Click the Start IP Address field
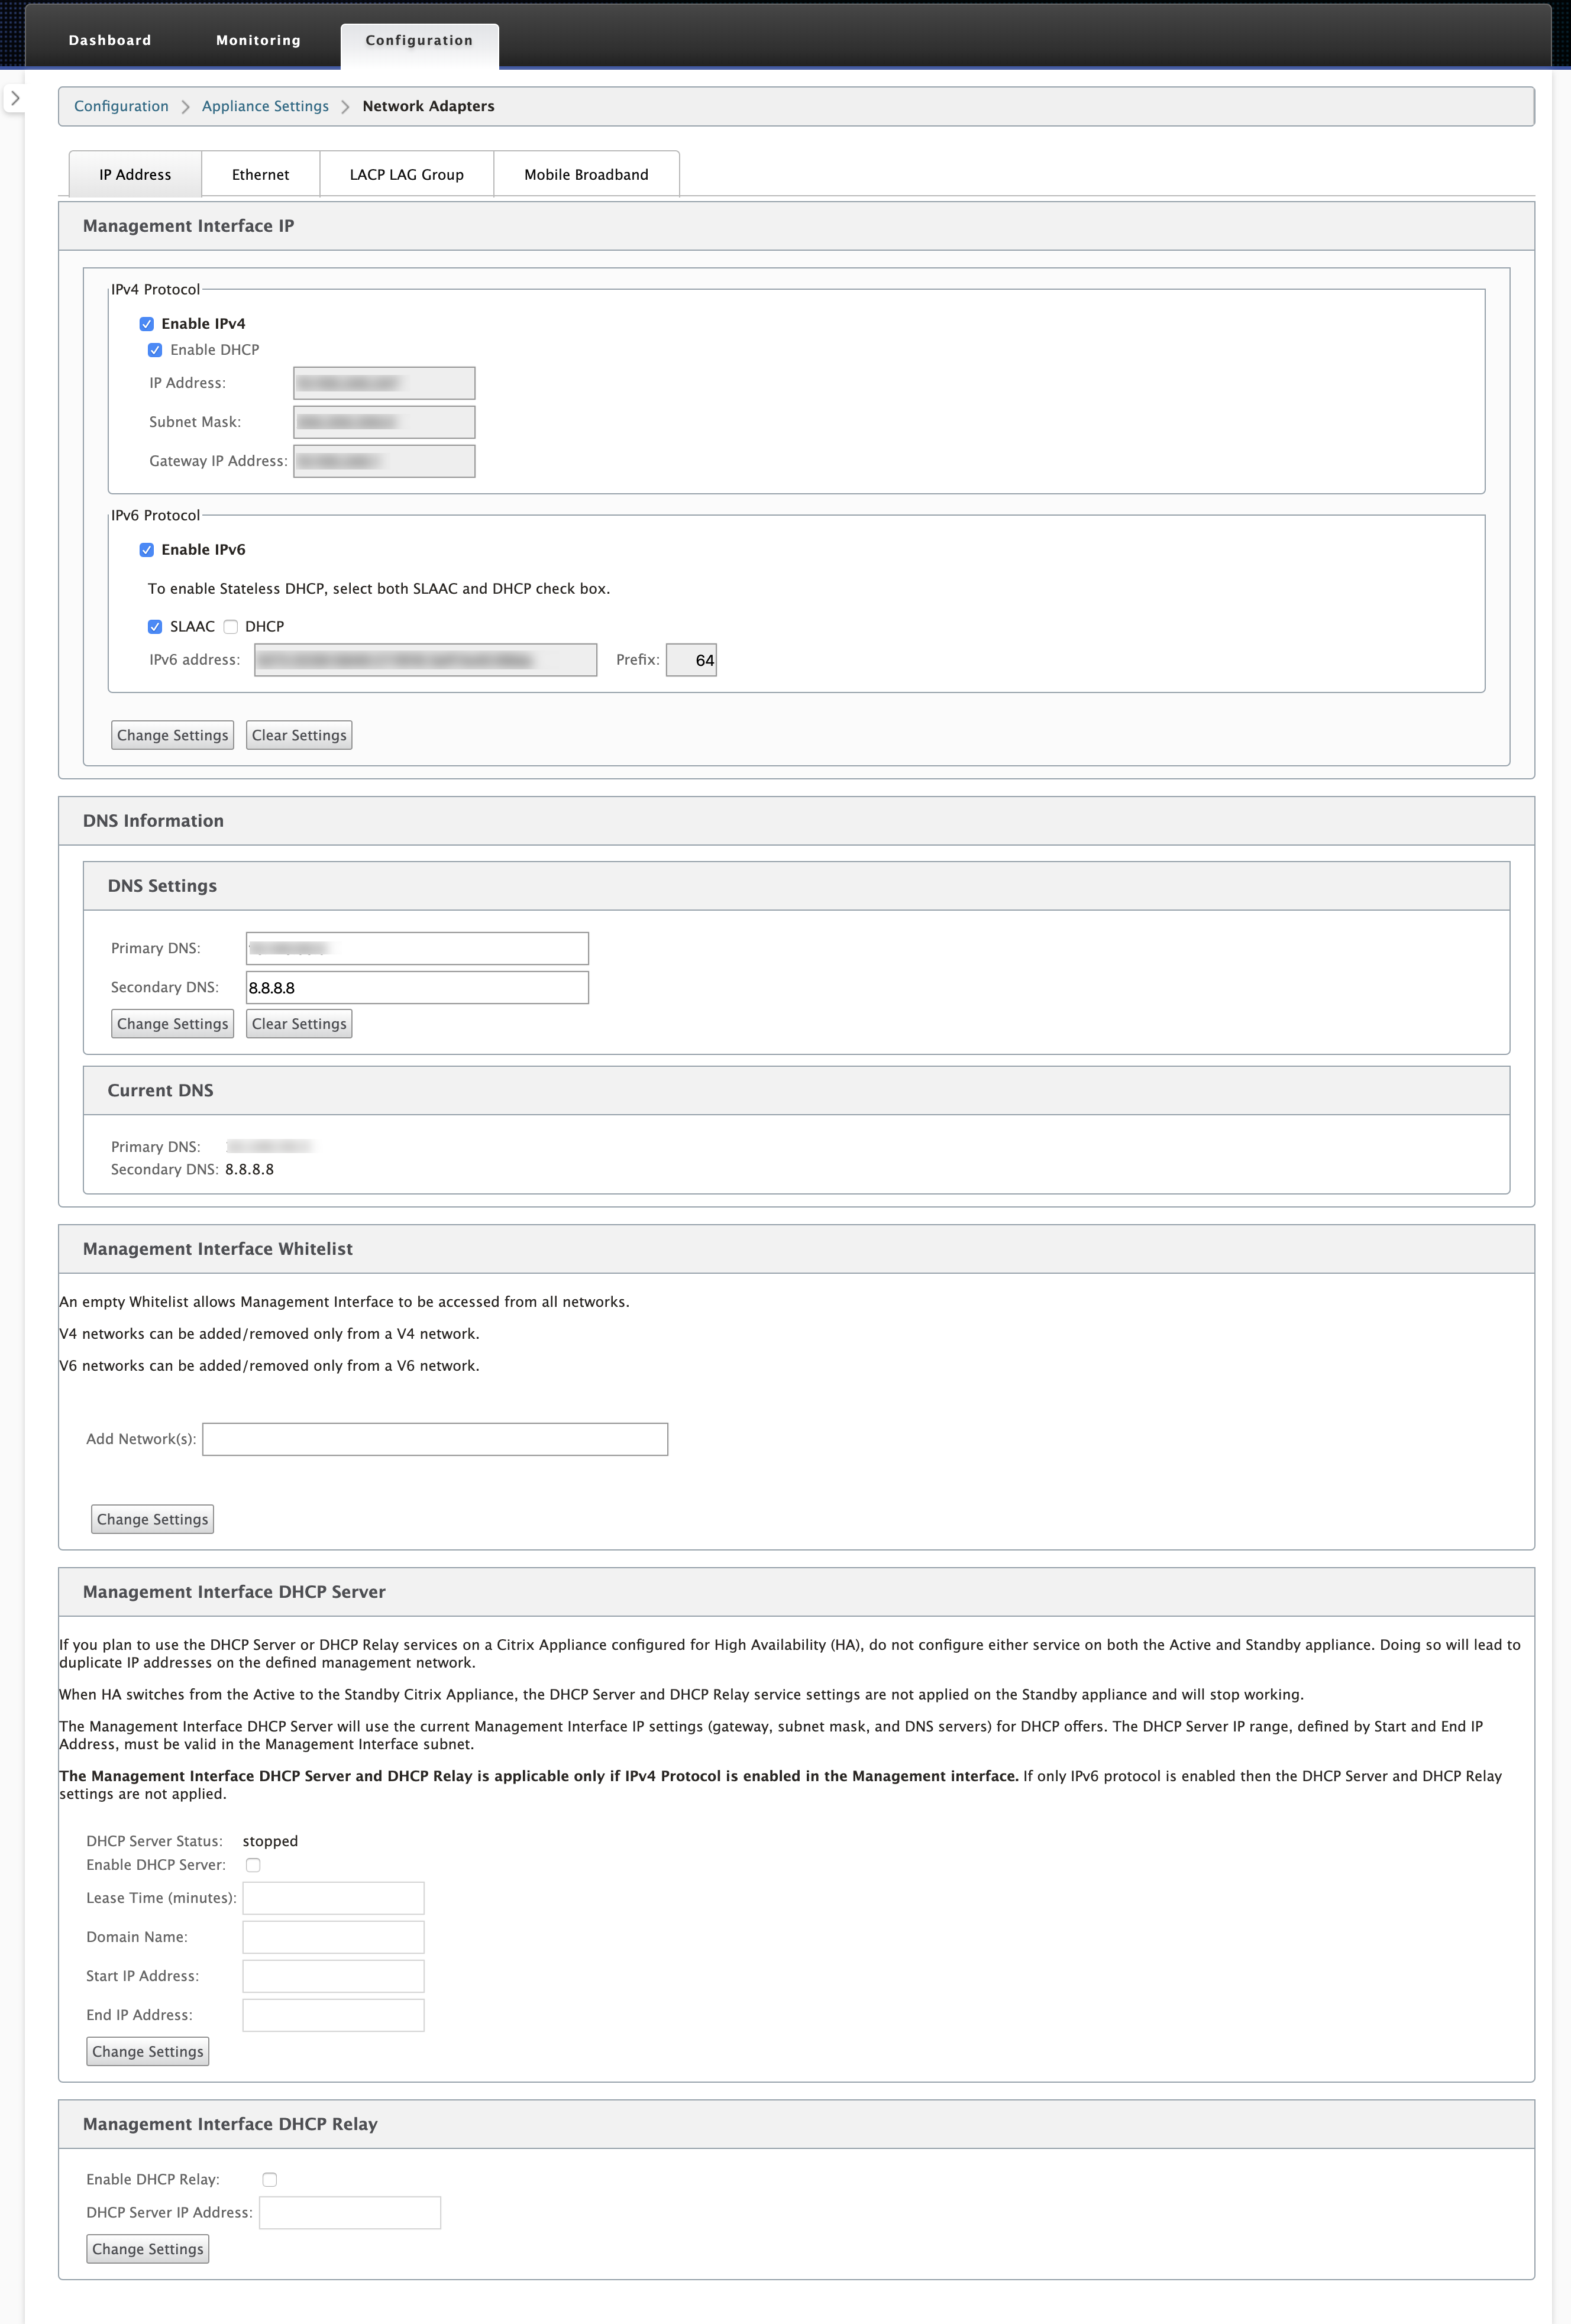Screen dimensions: 1571x2324 tap(333, 1976)
